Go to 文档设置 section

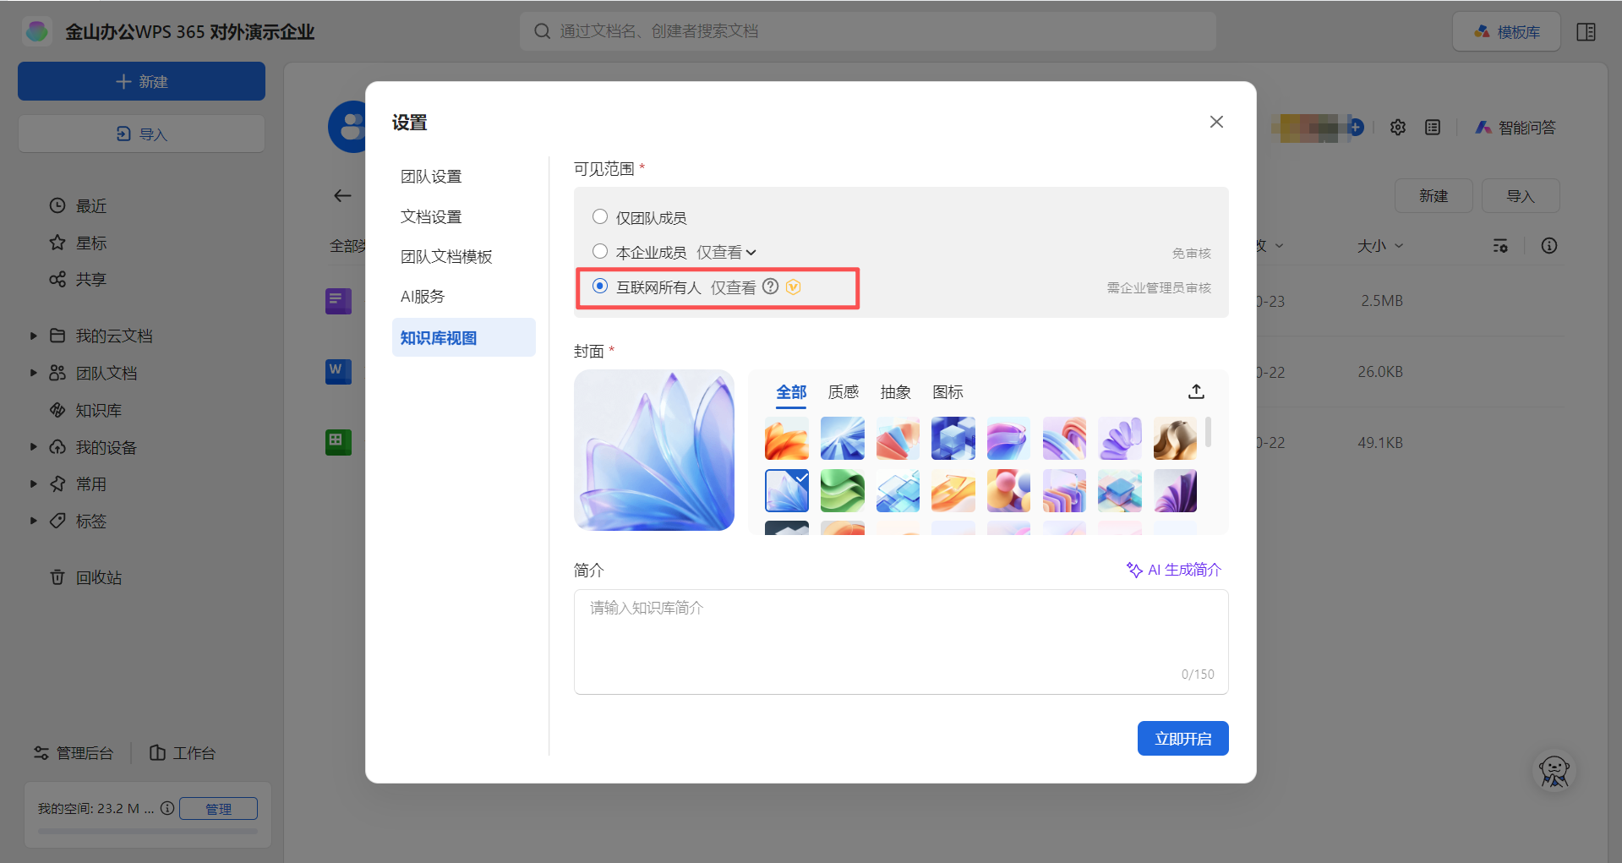click(x=464, y=216)
